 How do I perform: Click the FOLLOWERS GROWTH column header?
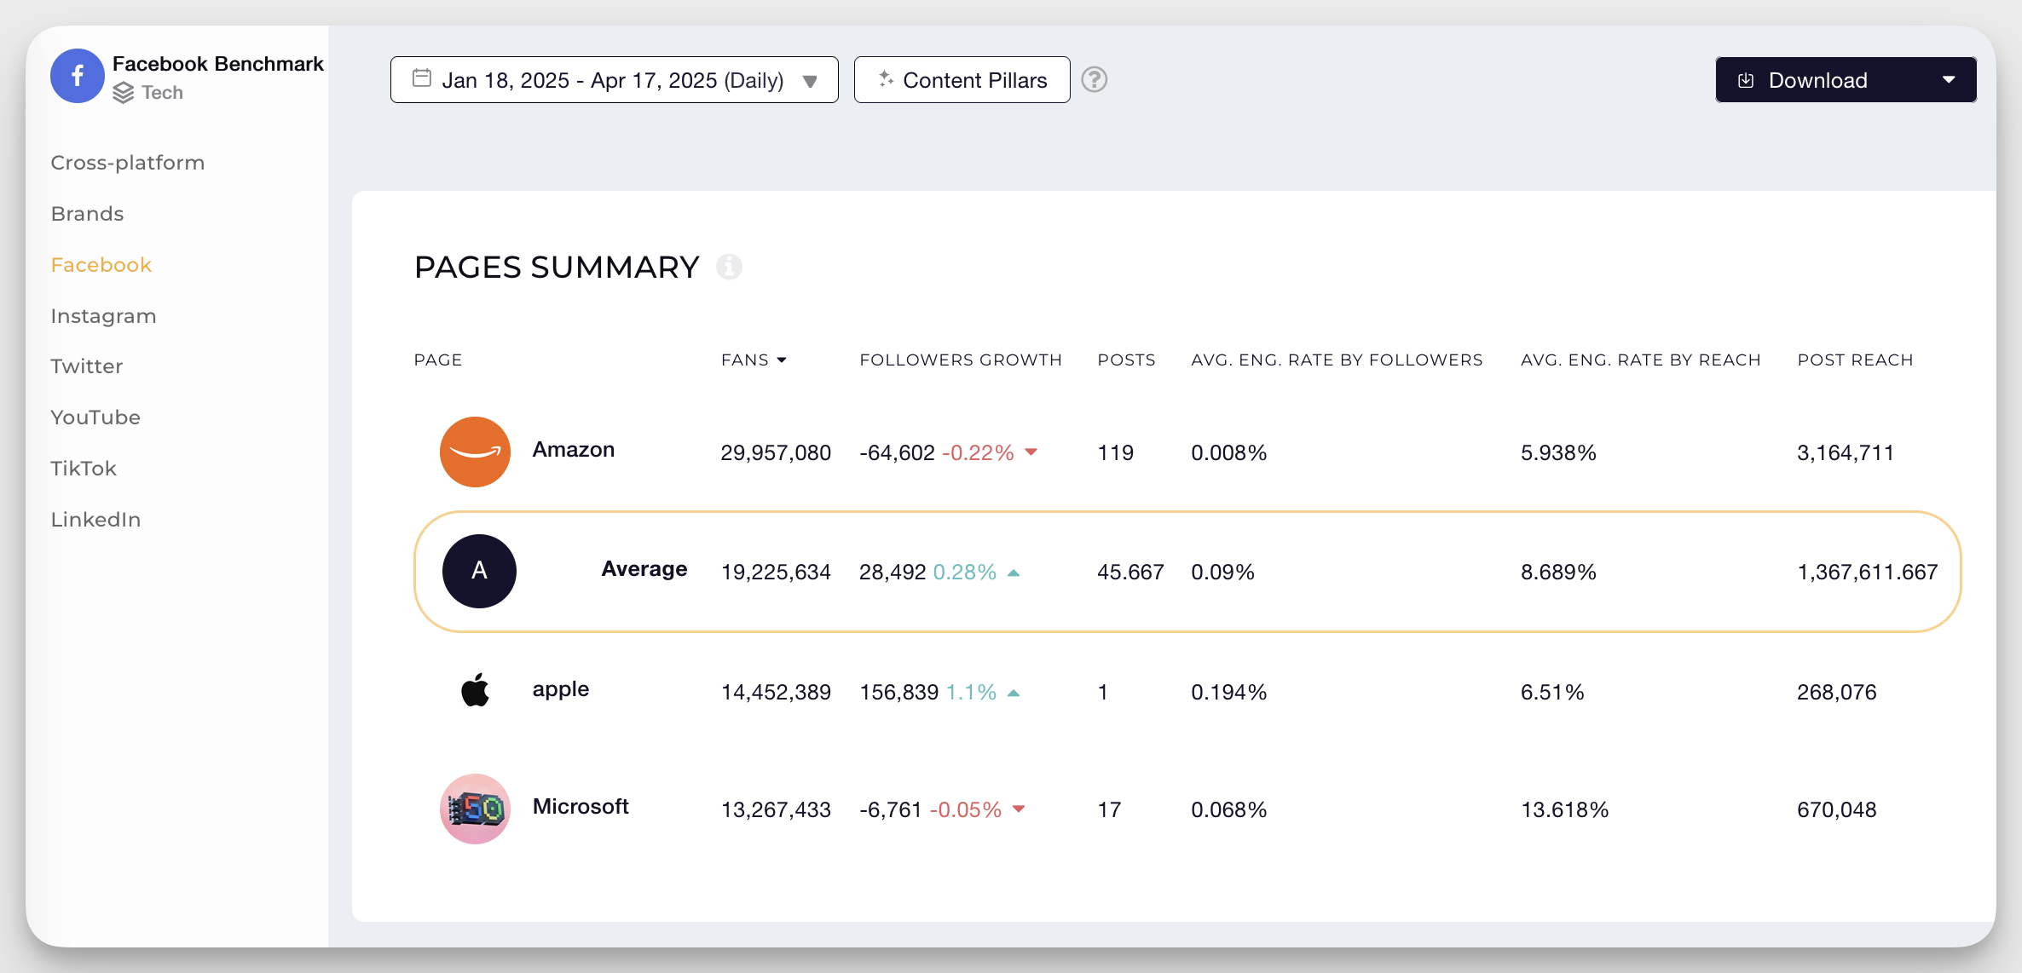(x=961, y=360)
